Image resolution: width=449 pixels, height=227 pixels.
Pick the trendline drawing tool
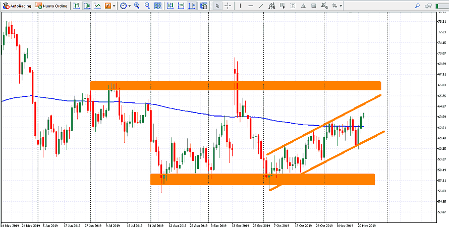261,6
